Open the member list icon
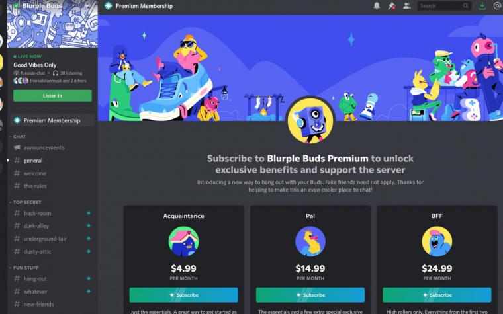Viewport: 503px width, 314px height. click(407, 6)
